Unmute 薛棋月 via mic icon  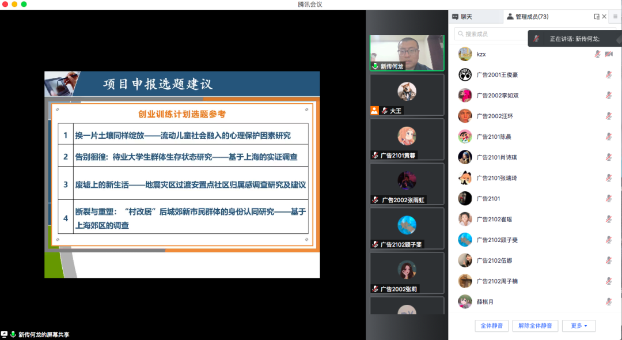[x=609, y=301]
